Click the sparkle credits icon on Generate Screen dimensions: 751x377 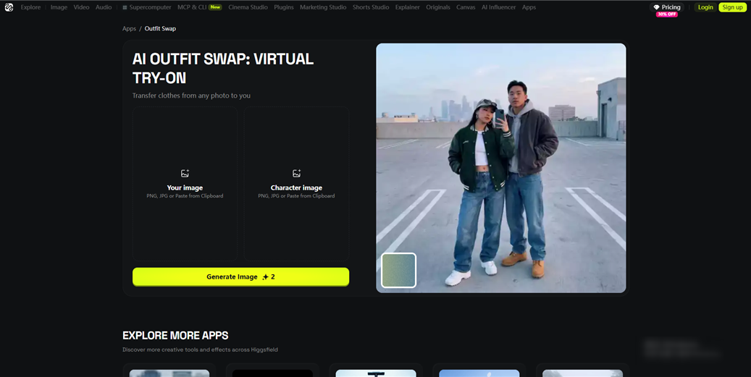[x=265, y=277]
